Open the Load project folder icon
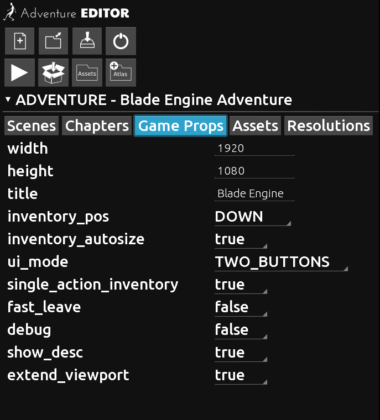Screen dimensions: 380x420 pyautogui.click(x=53, y=41)
